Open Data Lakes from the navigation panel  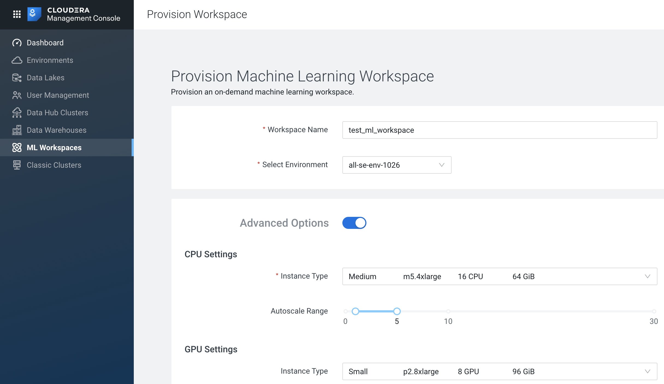(x=46, y=78)
